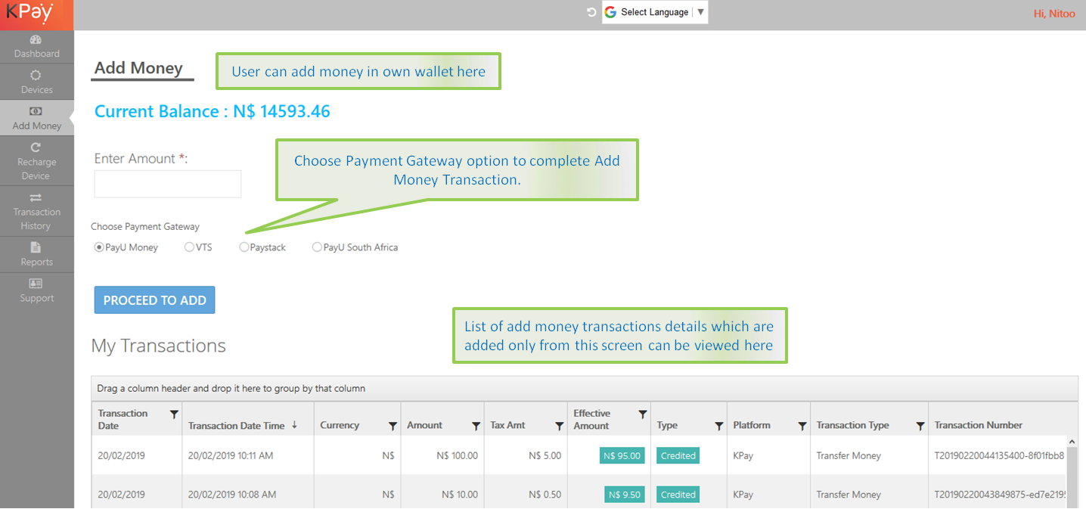Filter the Platform column
Viewport: 1086px width, 509px height.
pyautogui.click(x=802, y=427)
